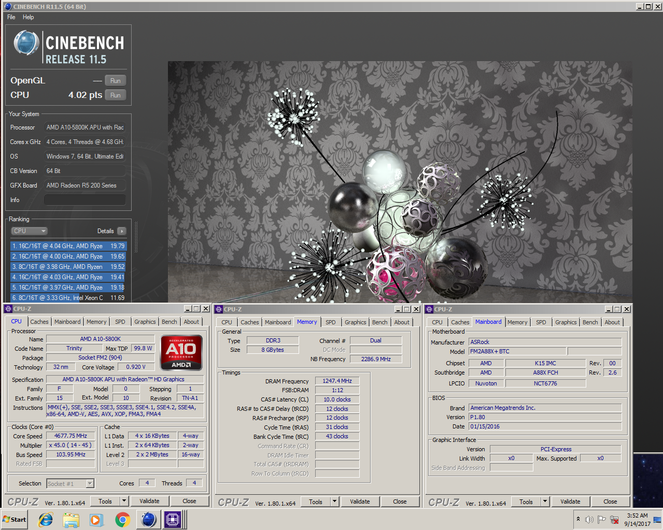Click CPU-Z icon in first window title bar
The width and height of the screenshot is (663, 530).
[8, 309]
